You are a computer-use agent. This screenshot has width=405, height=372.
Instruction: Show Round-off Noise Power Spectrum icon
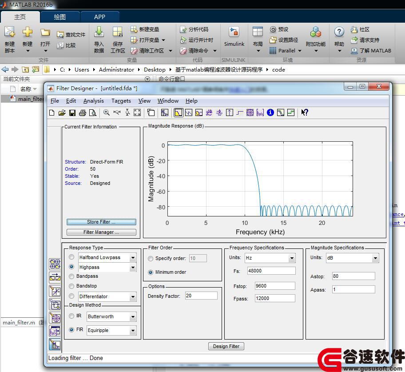291,112
